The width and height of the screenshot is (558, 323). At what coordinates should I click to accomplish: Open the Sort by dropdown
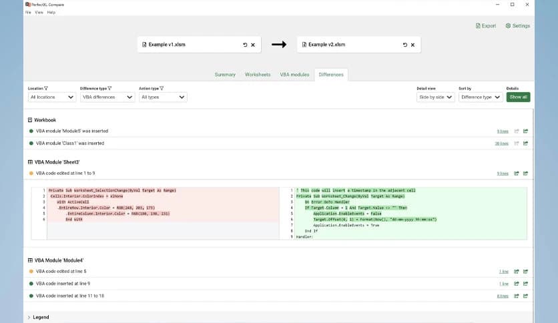(481, 97)
